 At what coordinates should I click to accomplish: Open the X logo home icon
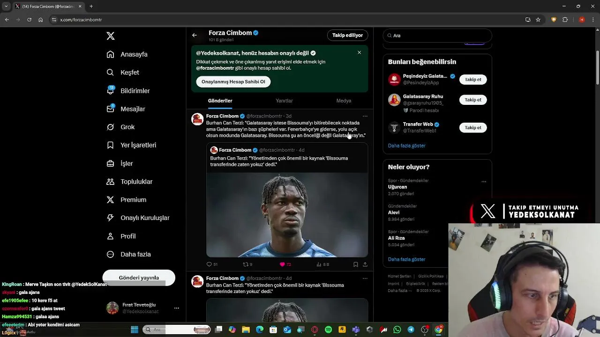tap(111, 36)
